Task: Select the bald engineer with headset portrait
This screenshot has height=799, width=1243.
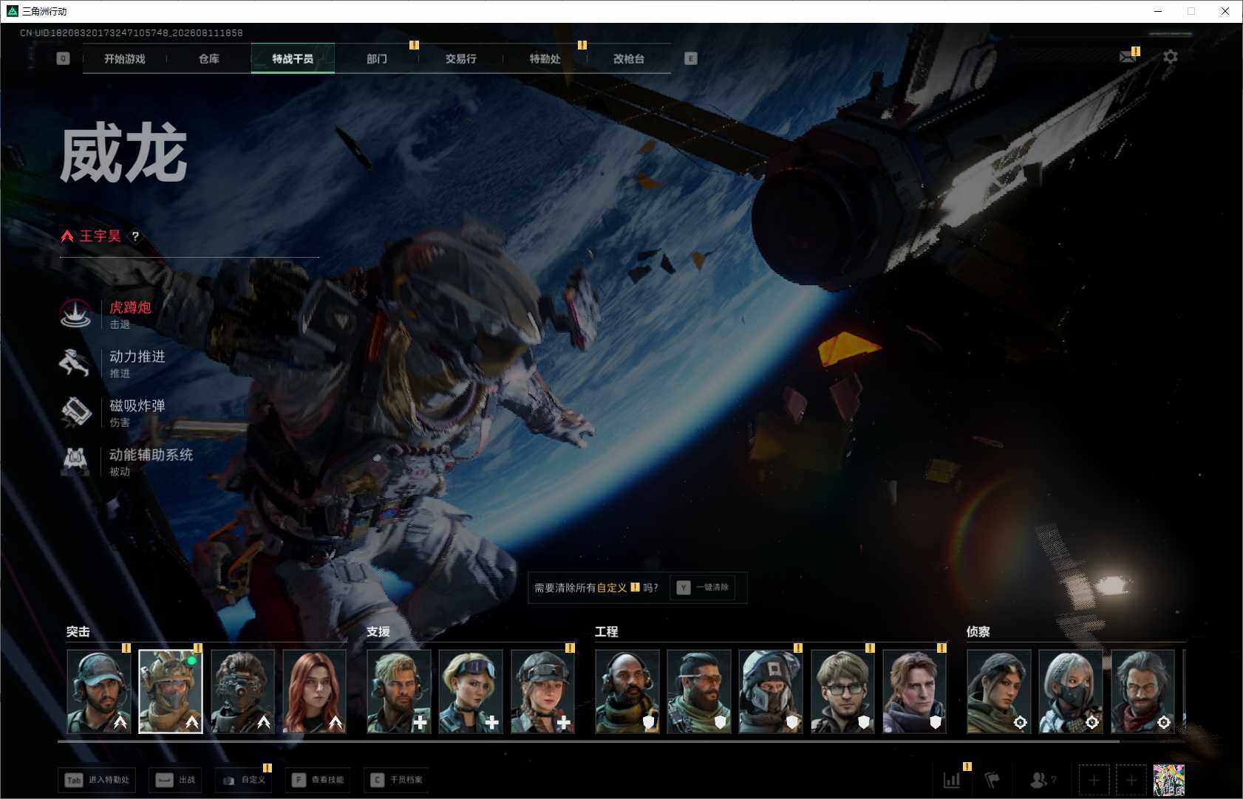Action: point(627,691)
